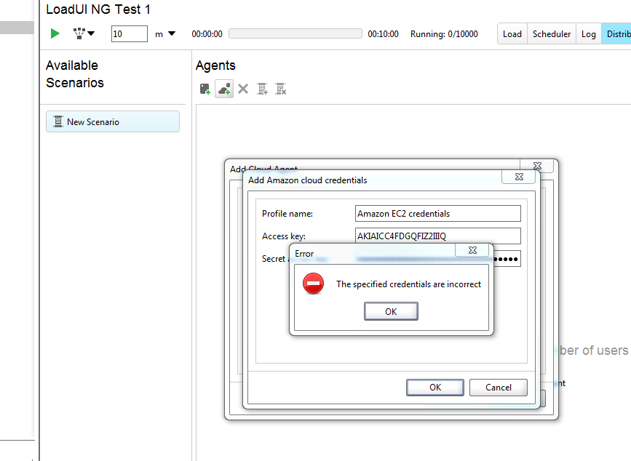Click the Add Local Agent icon
Screen dimensions: 631x461
[205, 89]
